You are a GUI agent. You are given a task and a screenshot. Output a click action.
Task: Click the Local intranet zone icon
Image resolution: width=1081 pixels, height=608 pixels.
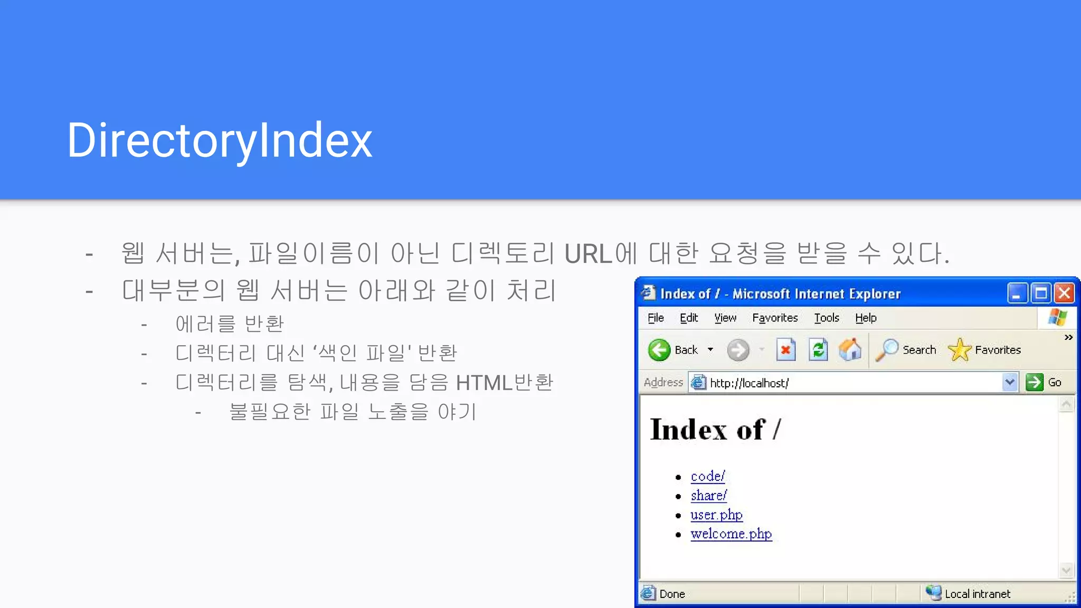click(x=933, y=593)
